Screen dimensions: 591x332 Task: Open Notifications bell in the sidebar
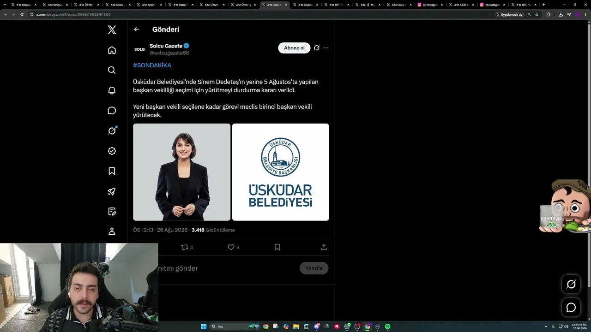(112, 90)
